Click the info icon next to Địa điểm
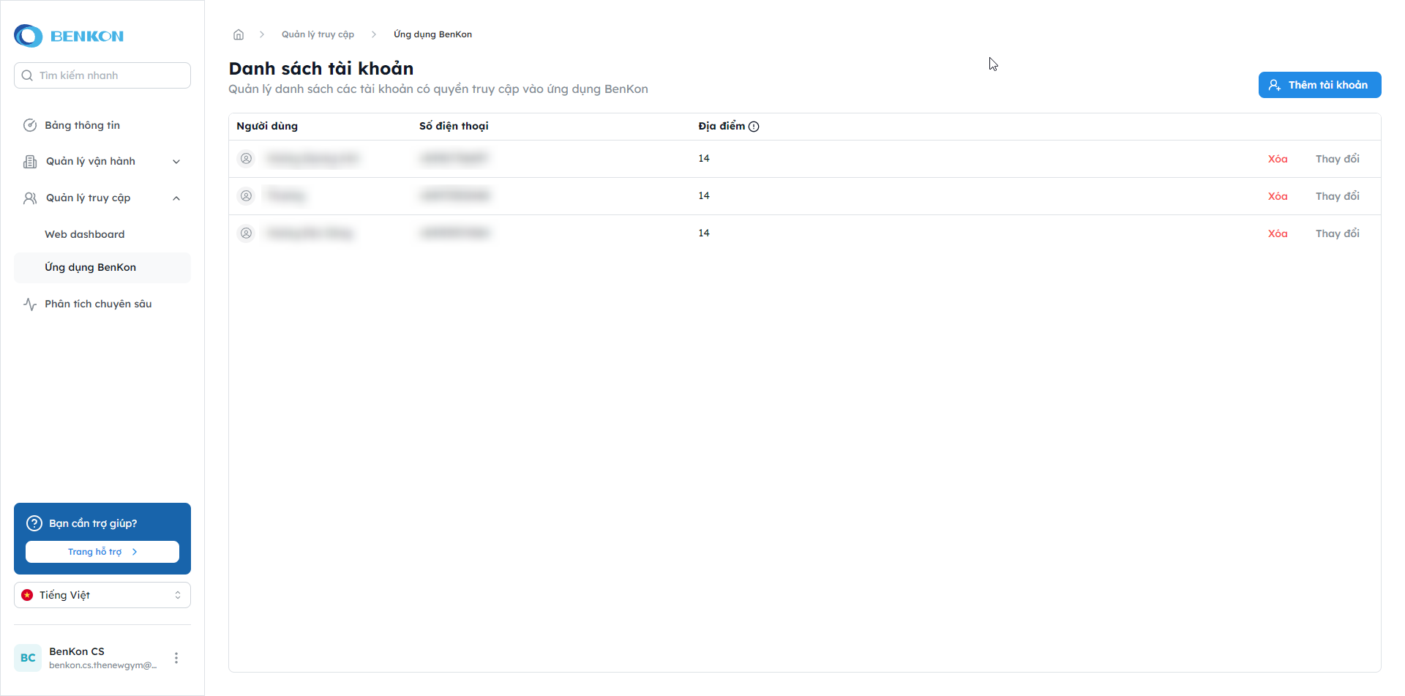This screenshot has height=696, width=1405. 754,127
